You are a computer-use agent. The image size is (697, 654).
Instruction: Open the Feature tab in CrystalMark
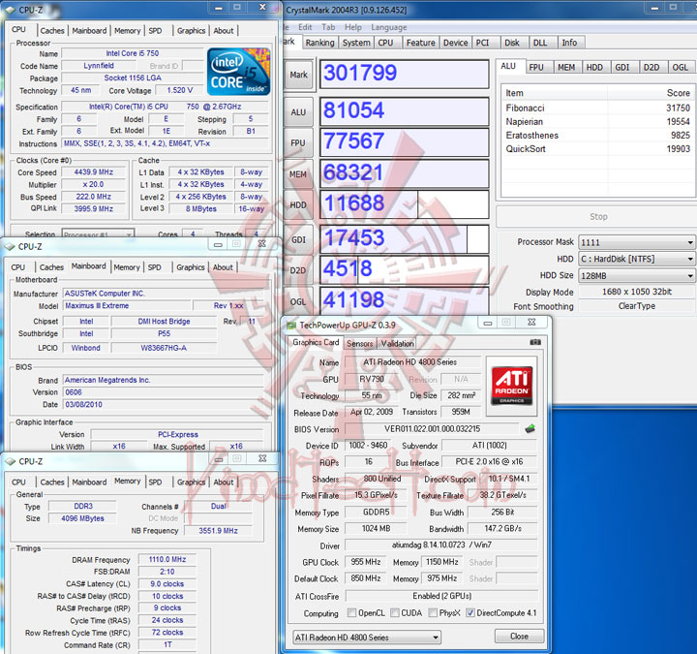click(420, 43)
